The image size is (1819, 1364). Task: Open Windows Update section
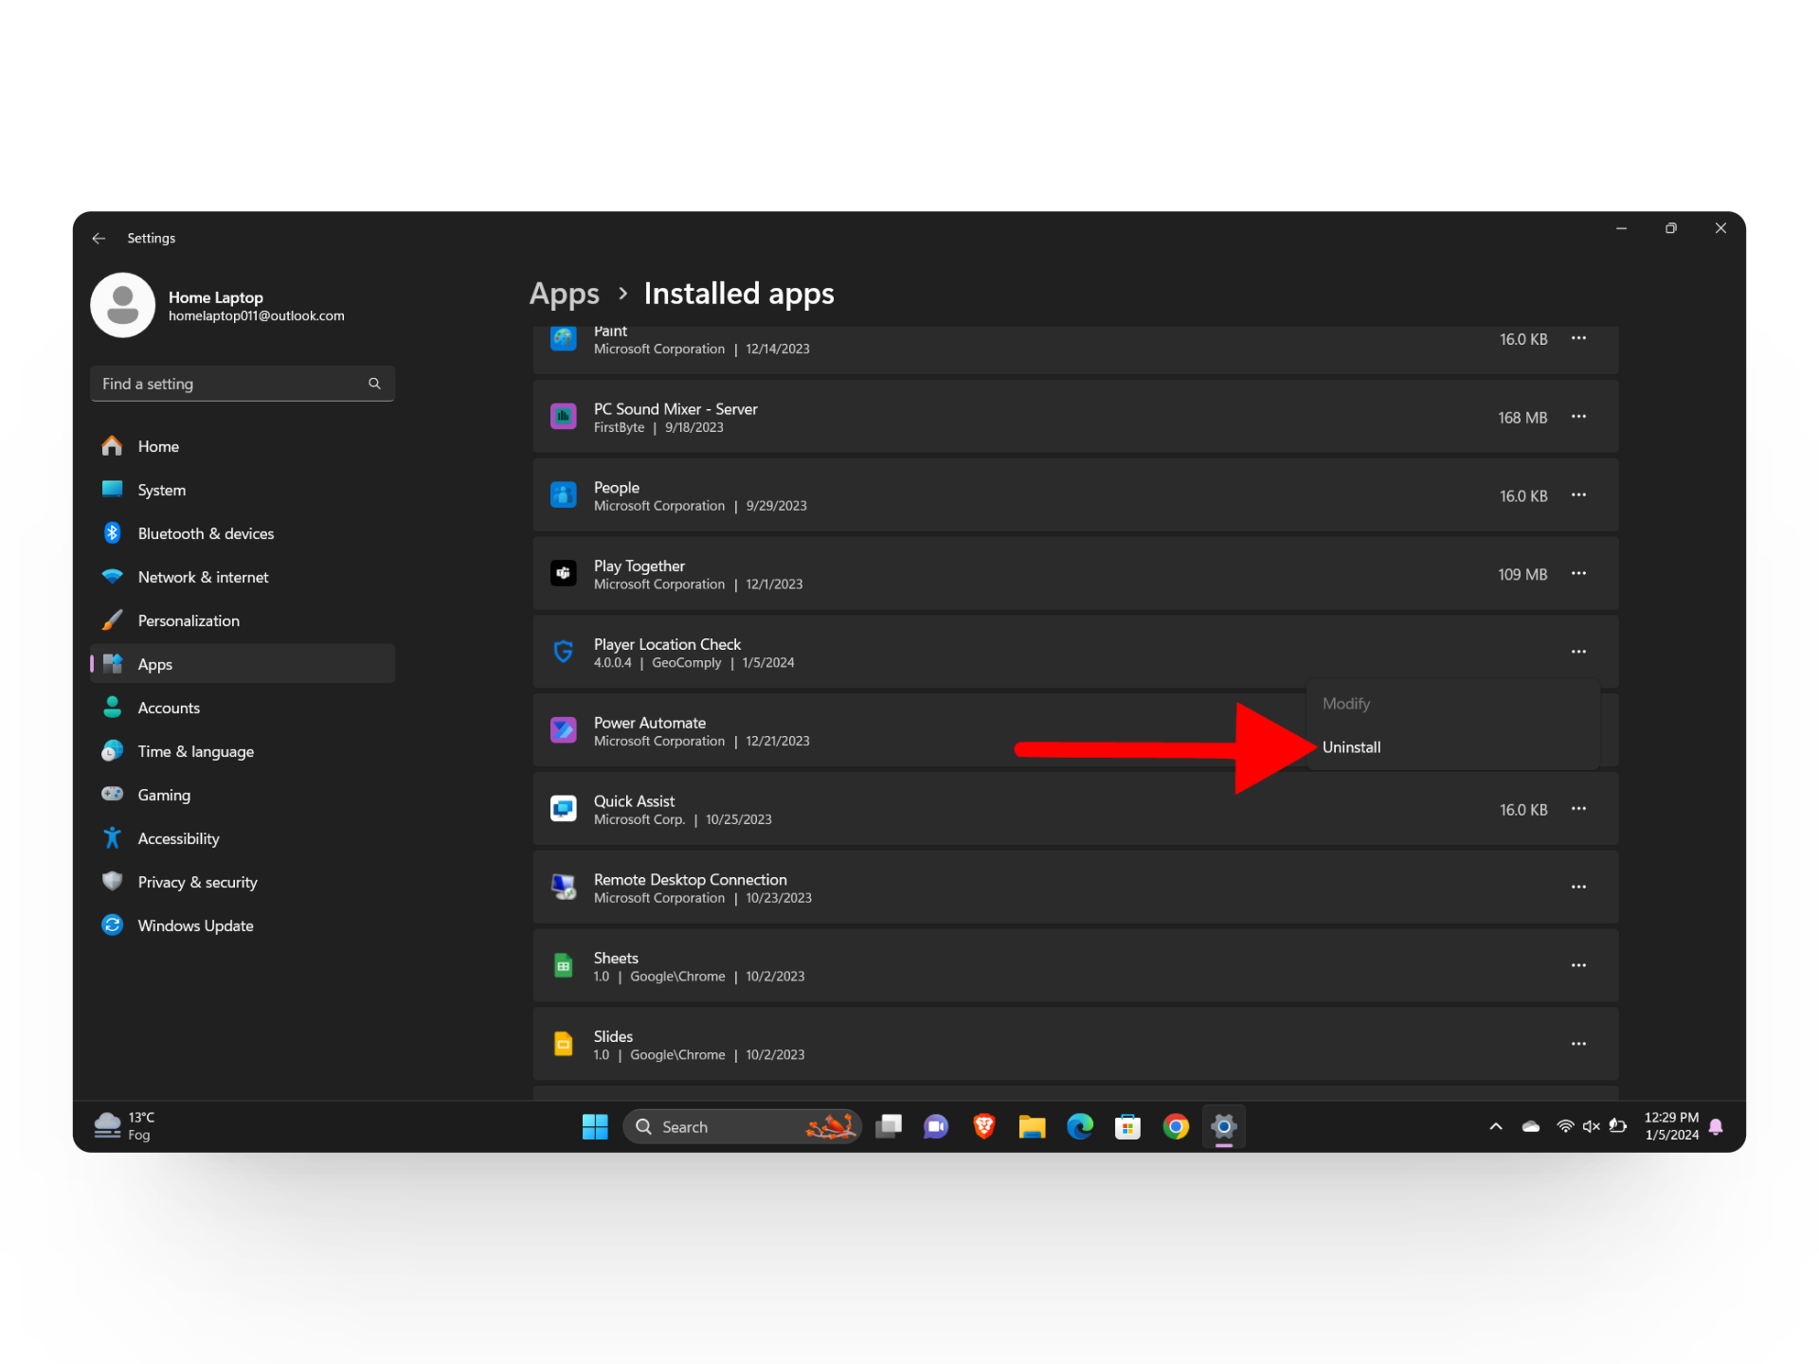pyautogui.click(x=195, y=925)
